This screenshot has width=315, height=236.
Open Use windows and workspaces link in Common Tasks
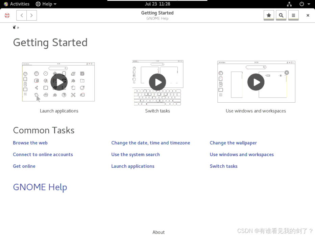[242, 155]
